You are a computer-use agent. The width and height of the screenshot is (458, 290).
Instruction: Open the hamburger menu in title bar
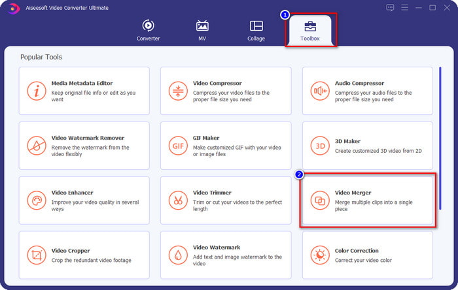tap(404, 8)
